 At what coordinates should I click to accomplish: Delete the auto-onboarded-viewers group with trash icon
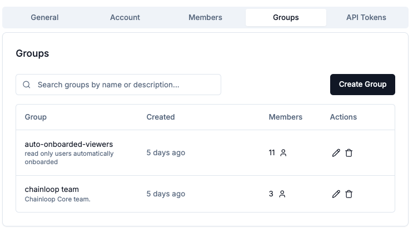(349, 153)
